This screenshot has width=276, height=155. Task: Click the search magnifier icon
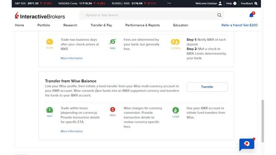click(x=220, y=15)
